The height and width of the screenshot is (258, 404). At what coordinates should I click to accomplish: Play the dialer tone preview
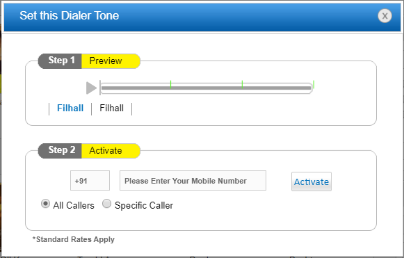(91, 88)
